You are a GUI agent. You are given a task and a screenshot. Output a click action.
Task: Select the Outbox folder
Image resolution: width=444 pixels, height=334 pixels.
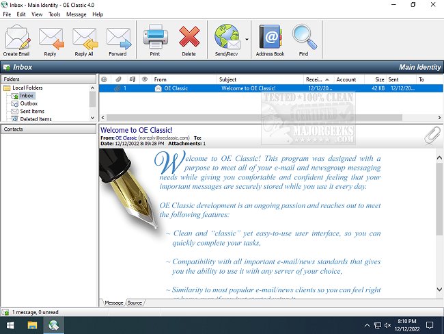pos(29,104)
